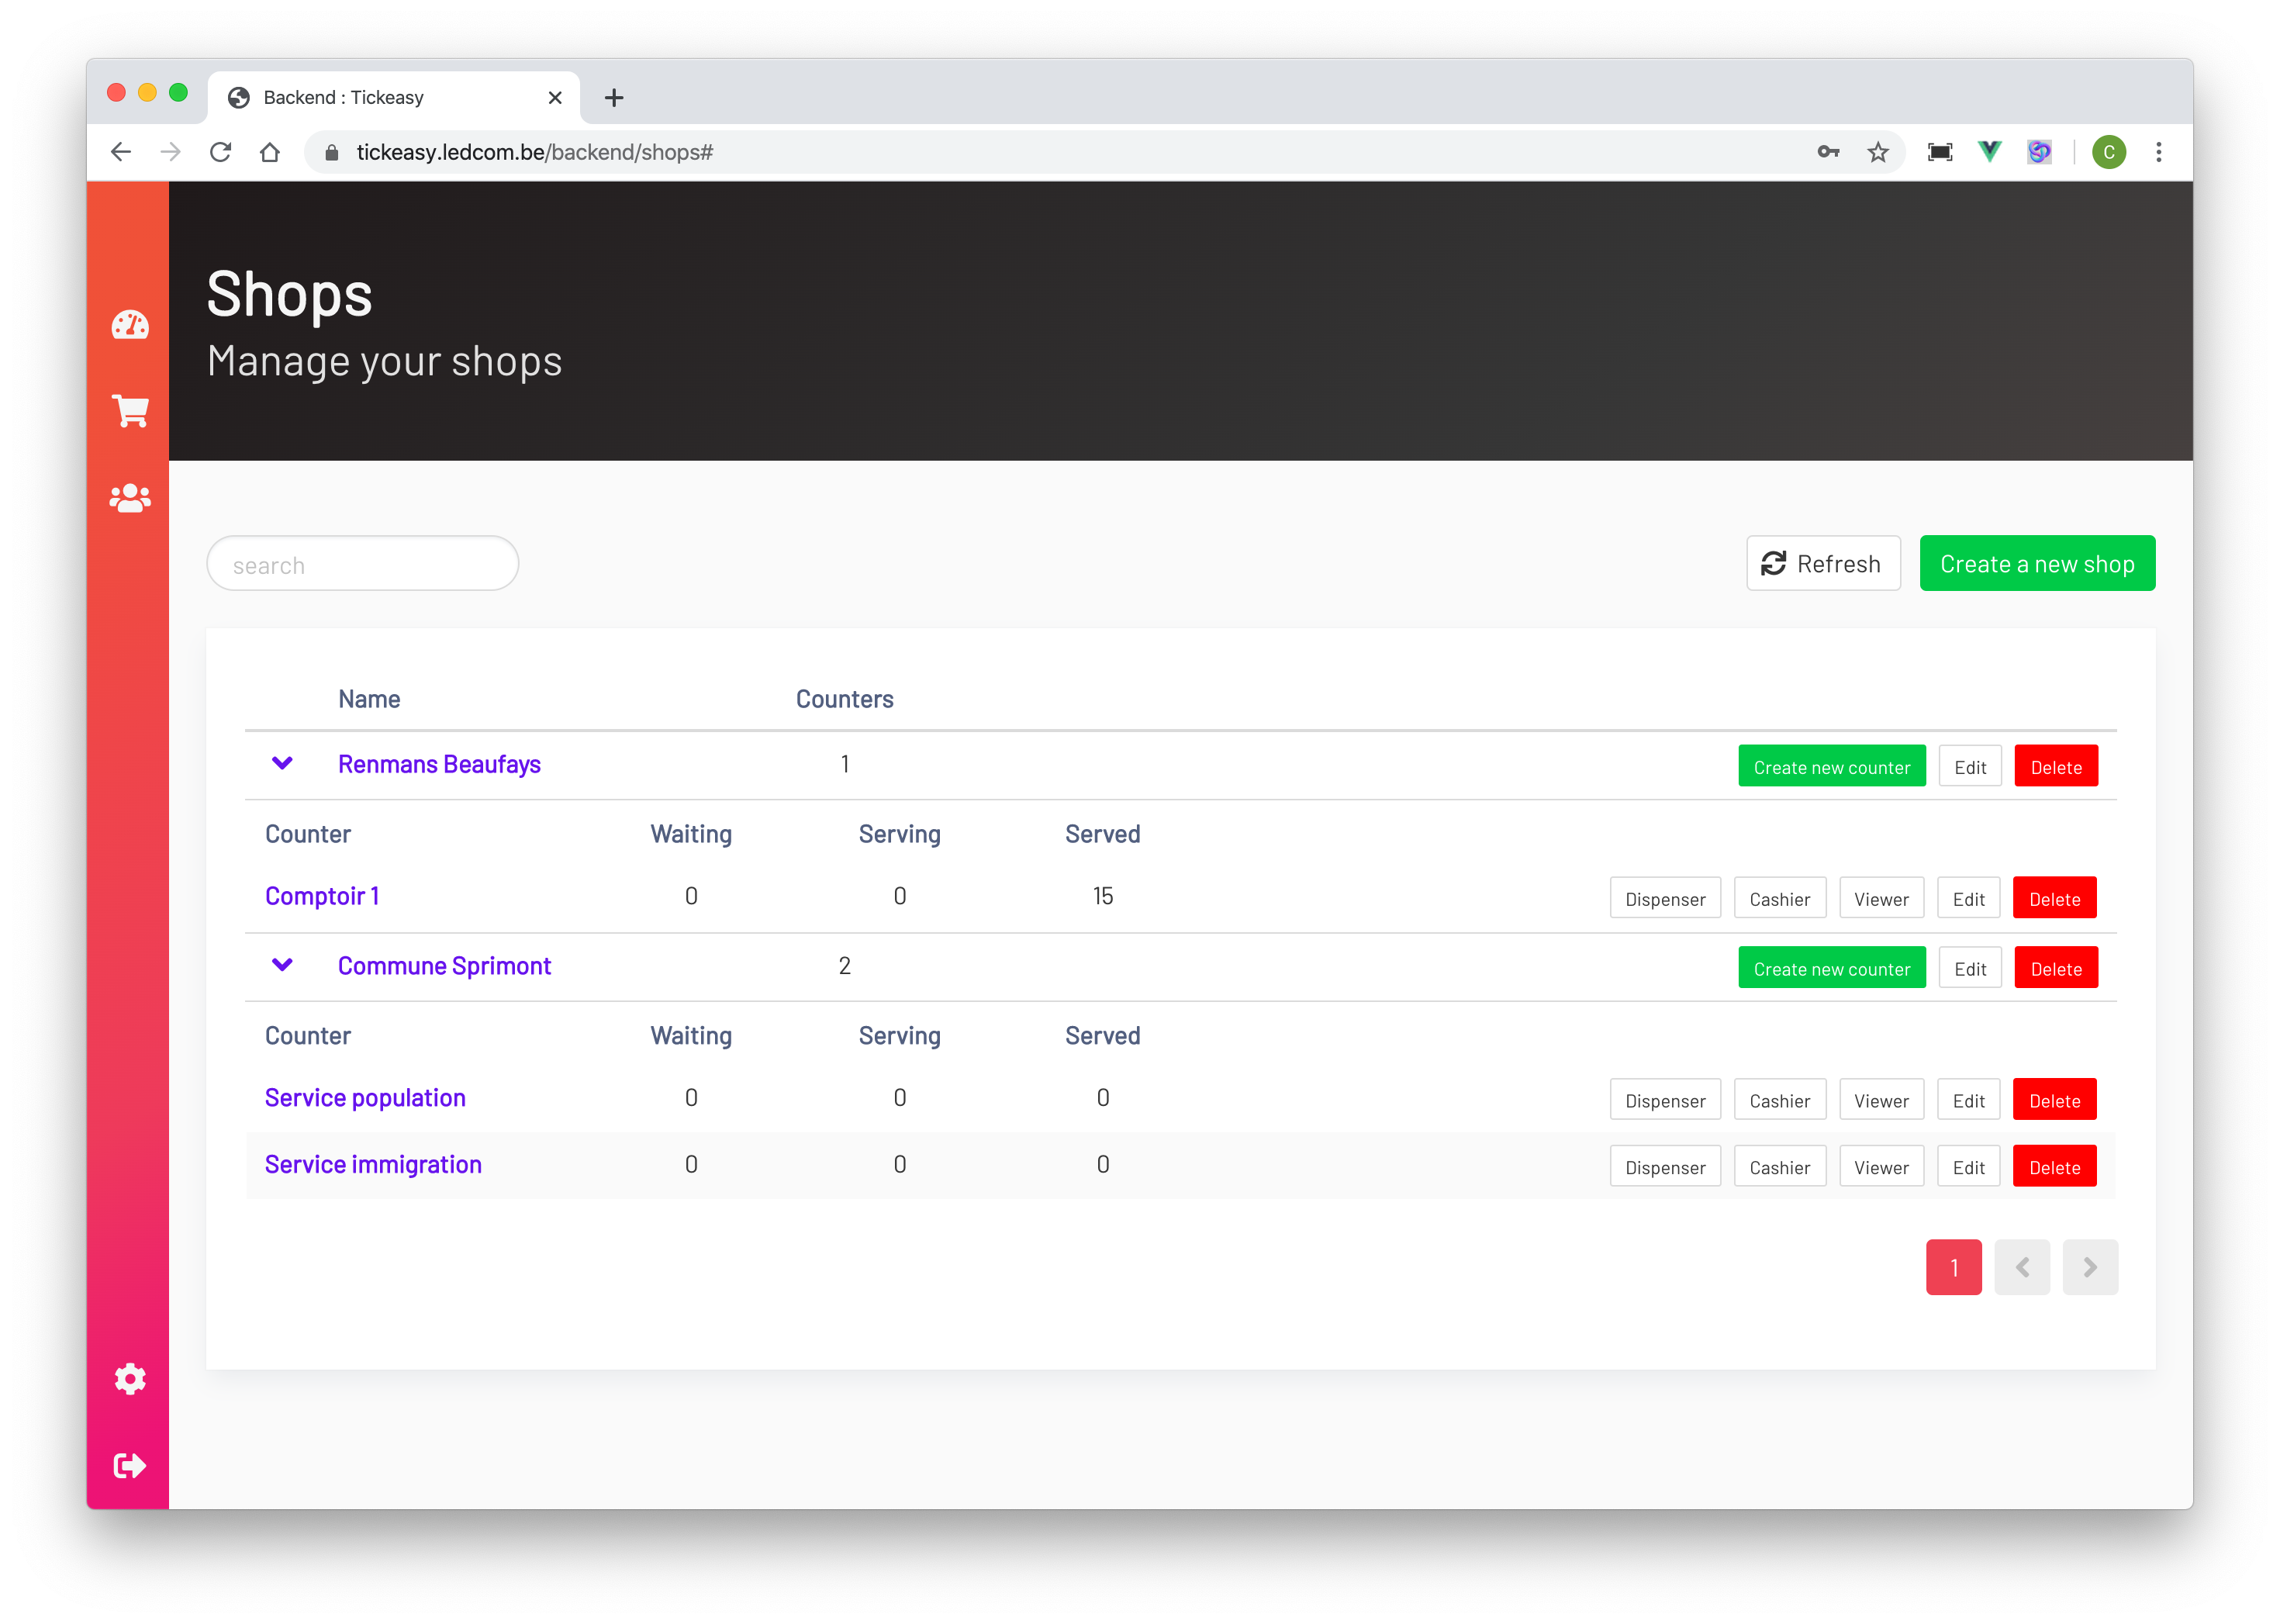Viewport: 2280px width, 1624px height.
Task: Open the users group sidebar icon
Action: point(130,498)
